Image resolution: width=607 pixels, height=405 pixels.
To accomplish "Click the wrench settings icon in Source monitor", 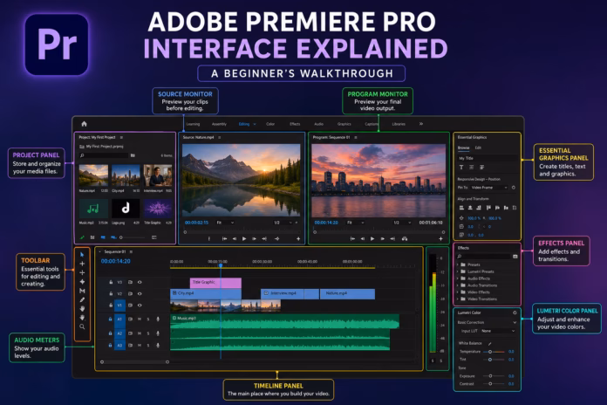I will pyautogui.click(x=297, y=223).
